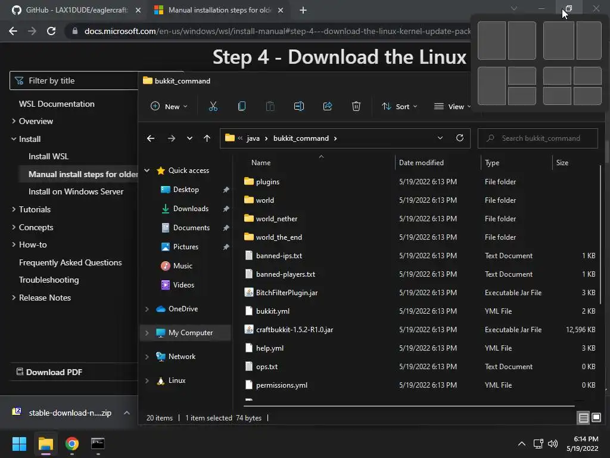Close the Manual installation steps tab

coord(281,10)
